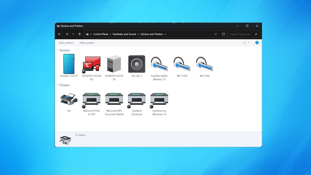Click the Devices group header label
Image resolution: width=311 pixels, height=175 pixels.
[65, 50]
